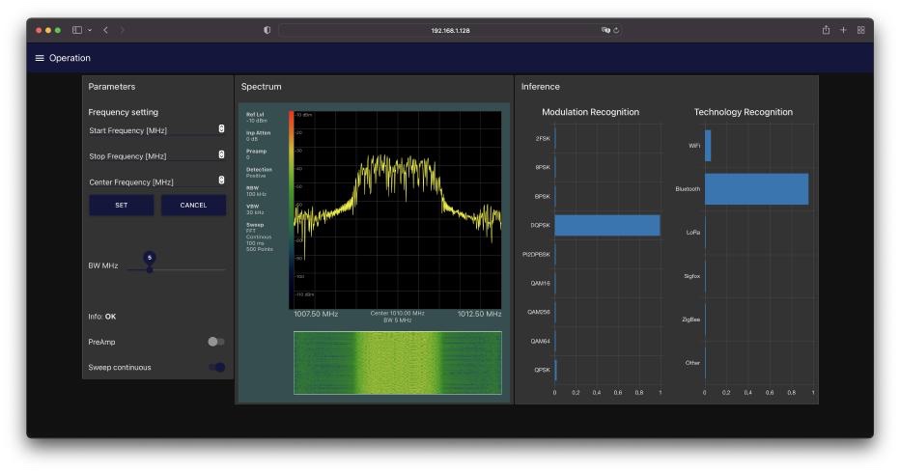Apply frequencies with the SET button

pos(121,205)
